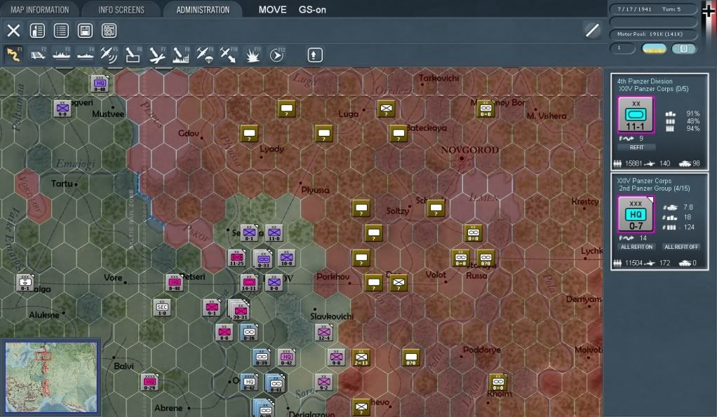
Task: Open the MAP INFORMATION tab
Action: click(x=40, y=10)
